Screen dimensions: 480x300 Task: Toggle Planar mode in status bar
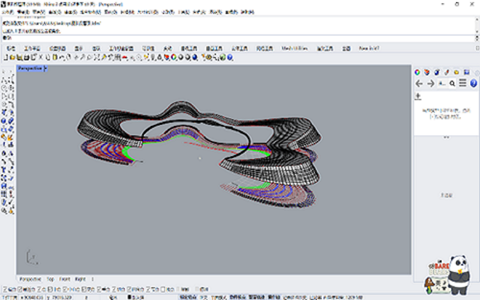219,297
